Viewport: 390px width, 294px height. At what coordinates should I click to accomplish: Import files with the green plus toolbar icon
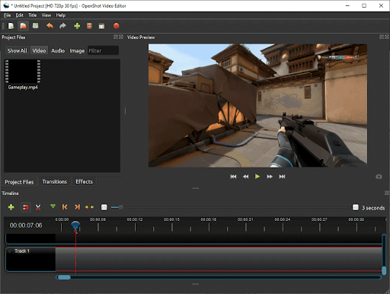[x=77, y=26]
